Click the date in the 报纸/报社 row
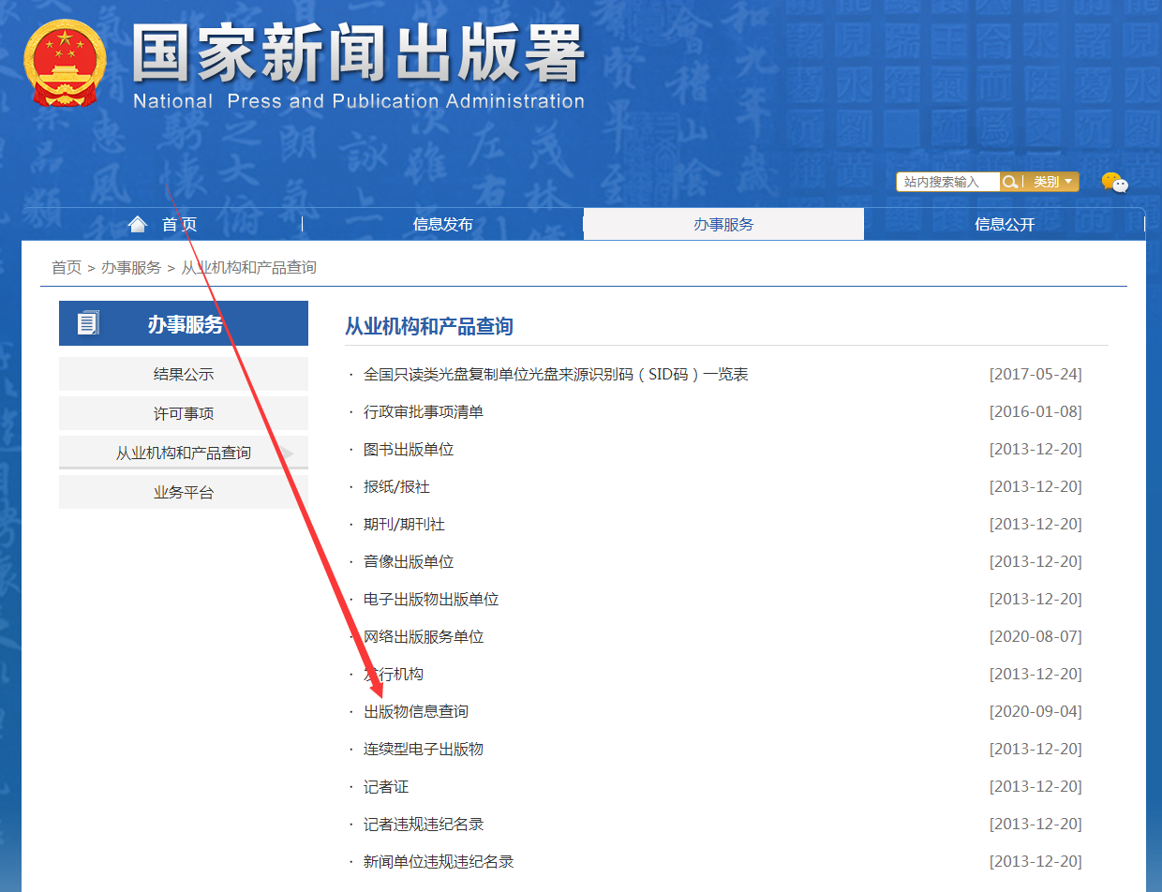This screenshot has height=892, width=1162. pyautogui.click(x=1035, y=487)
